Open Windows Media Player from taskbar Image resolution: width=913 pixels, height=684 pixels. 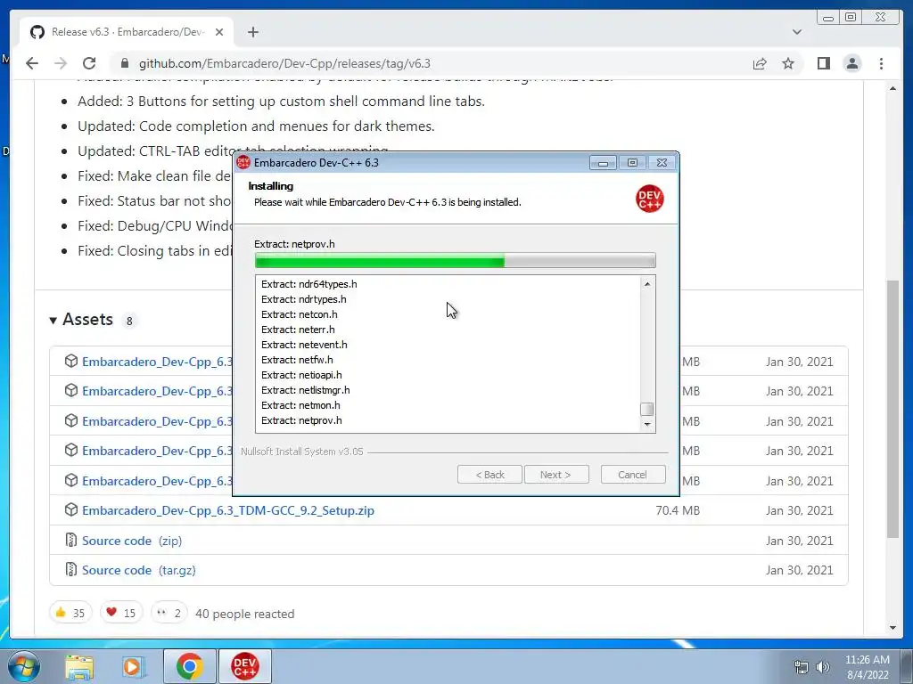pyautogui.click(x=133, y=666)
